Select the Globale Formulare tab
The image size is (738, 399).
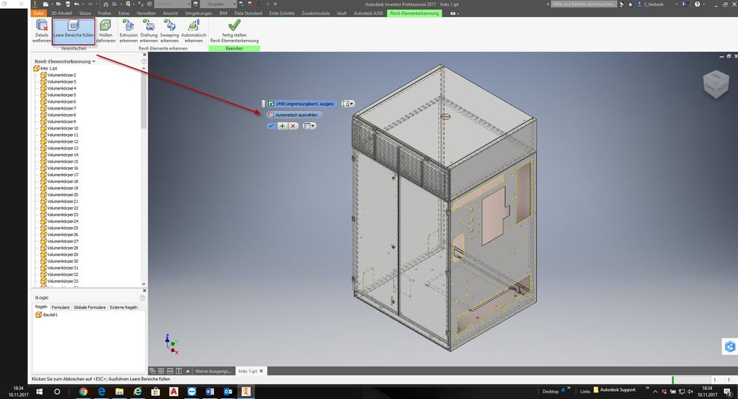(89, 307)
